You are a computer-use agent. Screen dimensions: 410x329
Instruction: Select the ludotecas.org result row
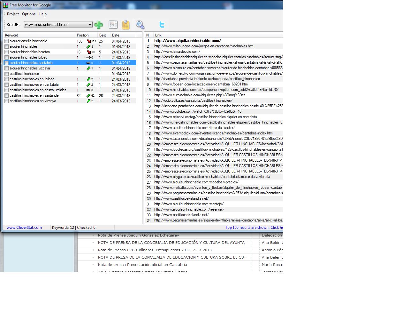pyautogui.click(x=214, y=149)
